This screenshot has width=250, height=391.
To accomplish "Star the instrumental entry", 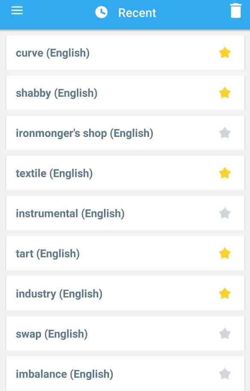I will pyautogui.click(x=225, y=213).
